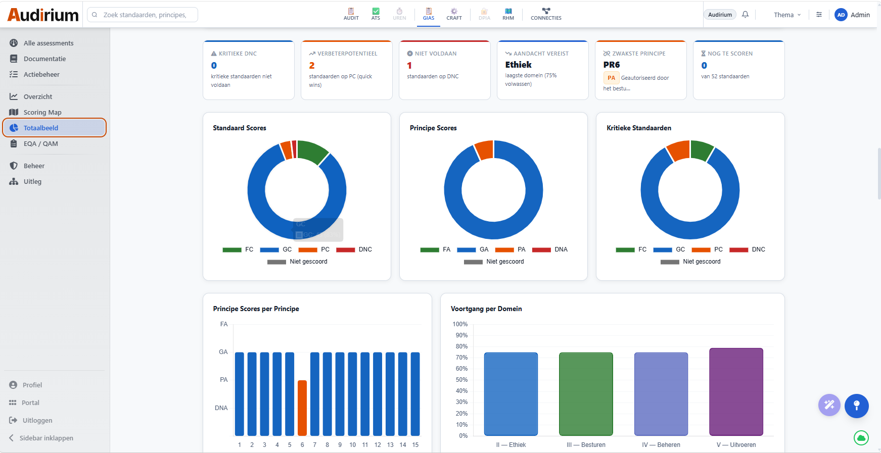Toggle Niet gescoord legend in Standaard Scores
This screenshot has height=453, width=881.
coord(297,262)
